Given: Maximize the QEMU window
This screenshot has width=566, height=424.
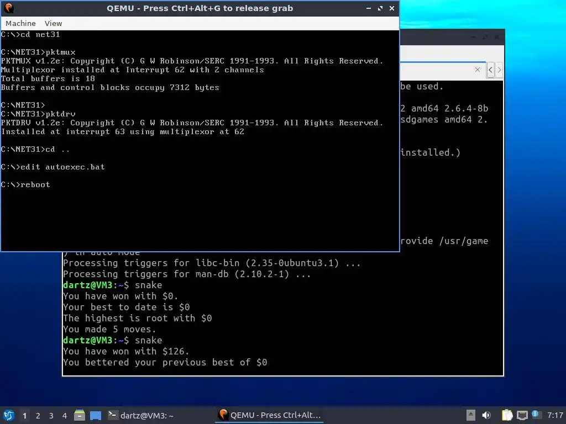Looking at the screenshot, I should point(380,8).
